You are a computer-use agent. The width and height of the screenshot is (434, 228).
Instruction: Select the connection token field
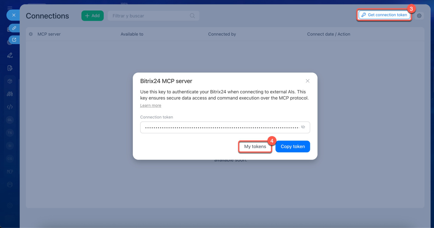pyautogui.click(x=220, y=128)
